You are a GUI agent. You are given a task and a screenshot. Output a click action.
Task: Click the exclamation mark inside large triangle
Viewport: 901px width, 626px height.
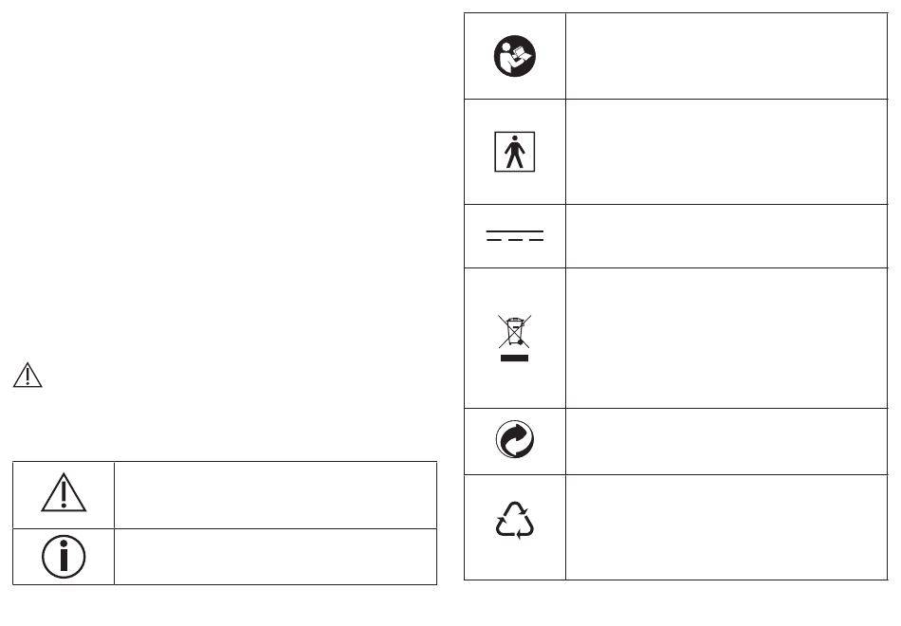64,495
